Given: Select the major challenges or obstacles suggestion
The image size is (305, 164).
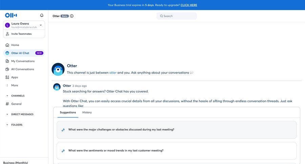Looking at the screenshot, I should (x=177, y=130).
